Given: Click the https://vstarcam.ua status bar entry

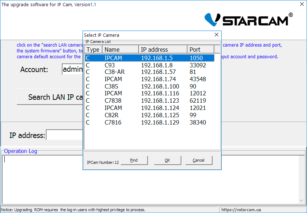Looking at the screenshot, I should point(241,210).
